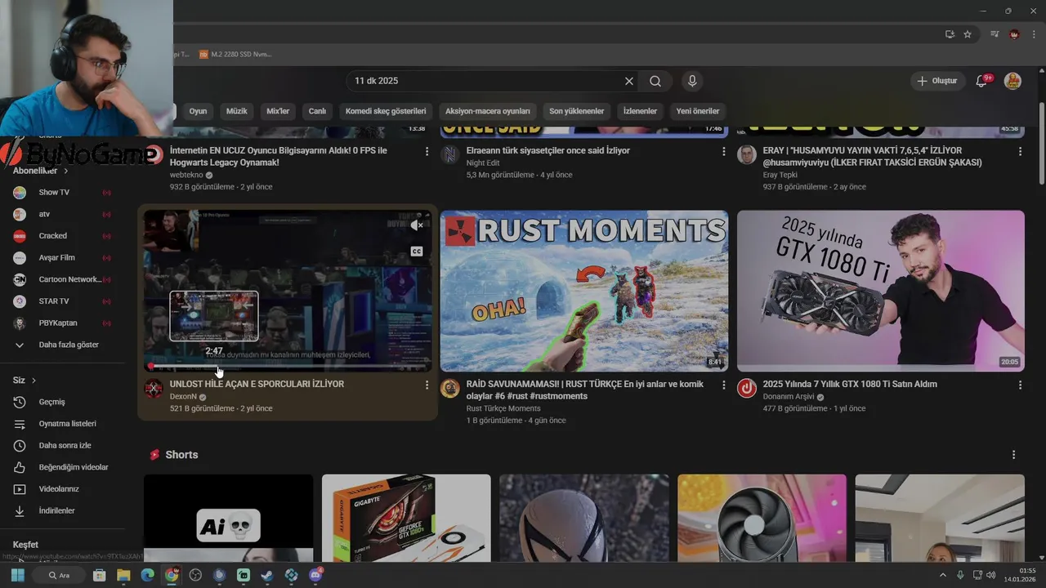The width and height of the screenshot is (1046, 588).
Task: Open Chrome media controls icon
Action: click(x=995, y=34)
